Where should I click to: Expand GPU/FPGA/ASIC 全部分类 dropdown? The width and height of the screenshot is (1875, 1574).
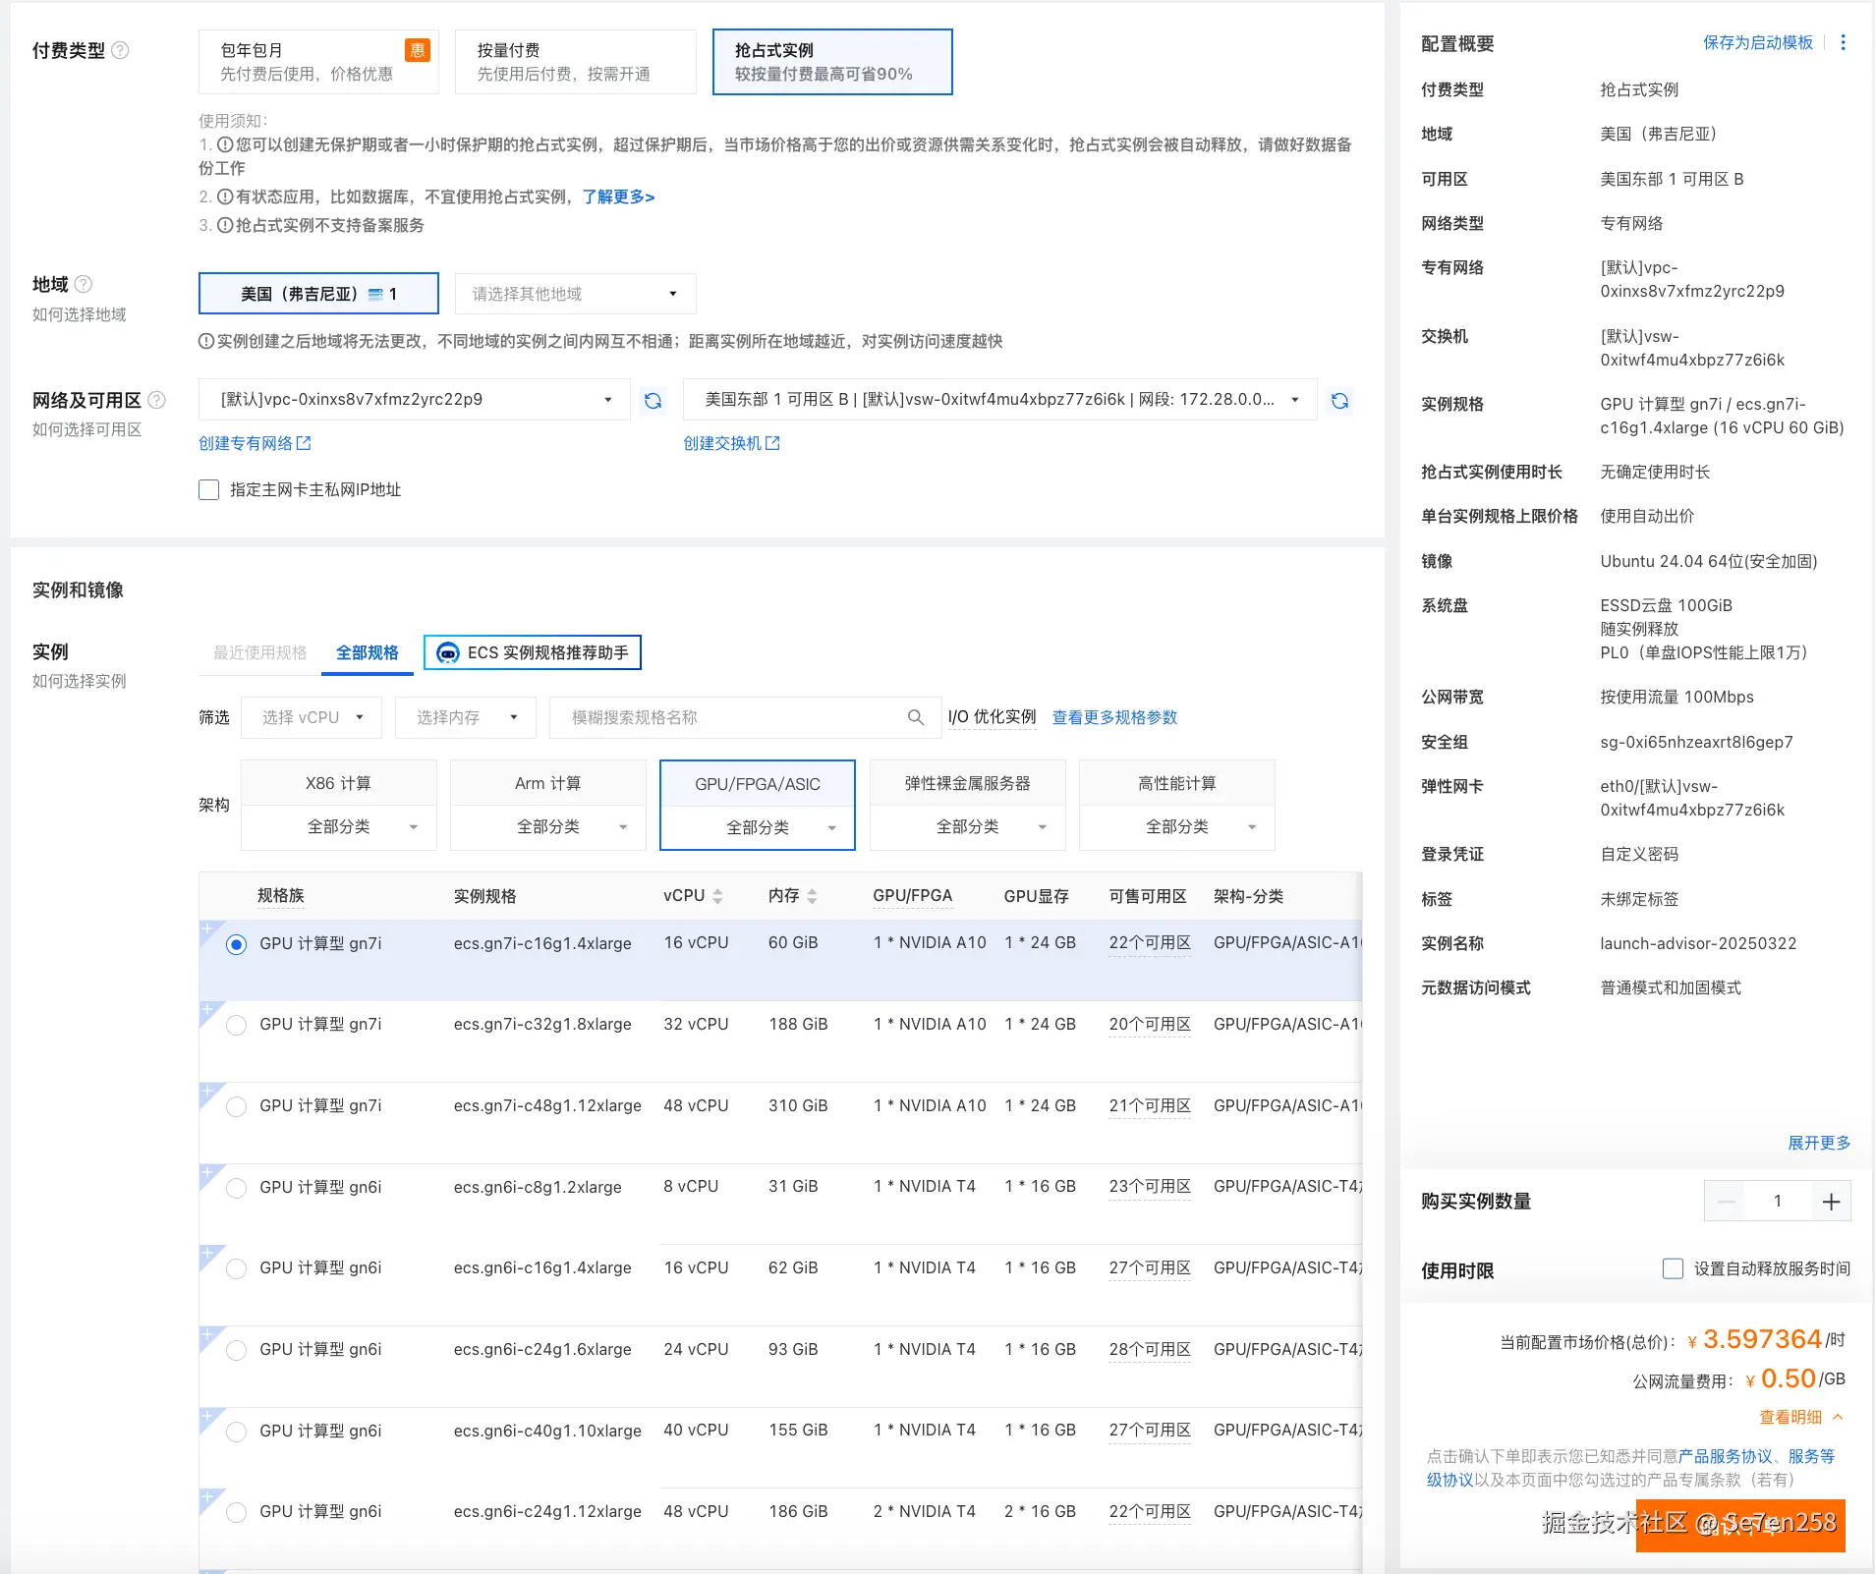[x=758, y=827]
